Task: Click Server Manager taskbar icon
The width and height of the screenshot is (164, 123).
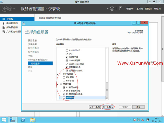Action: pyautogui.click(x=13, y=120)
